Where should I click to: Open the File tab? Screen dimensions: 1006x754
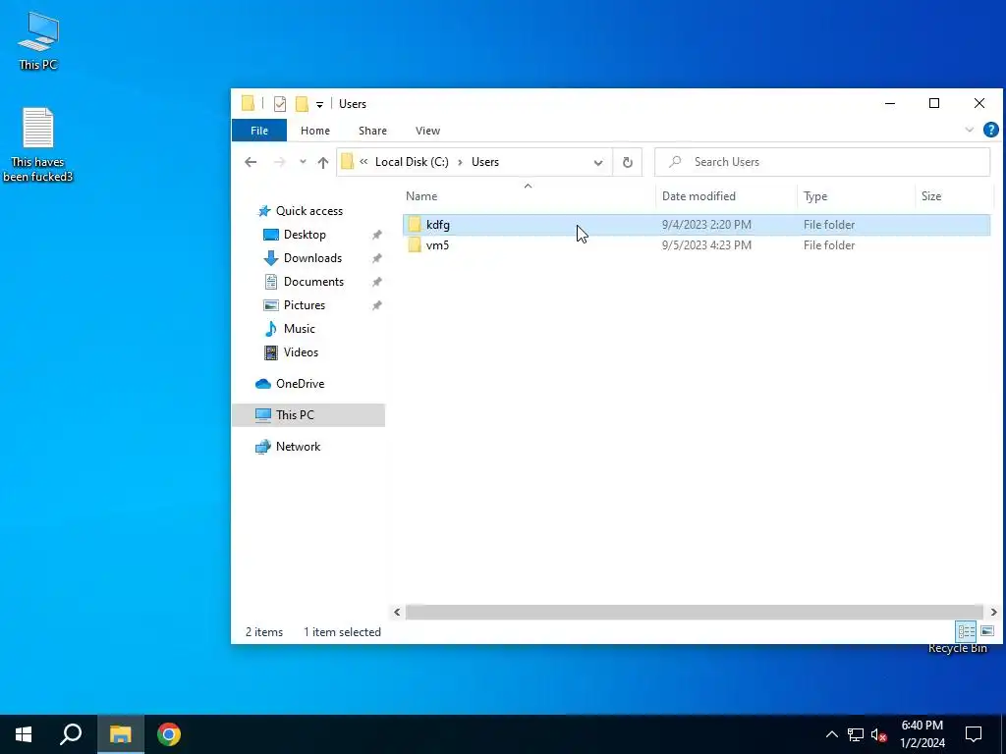[259, 131]
